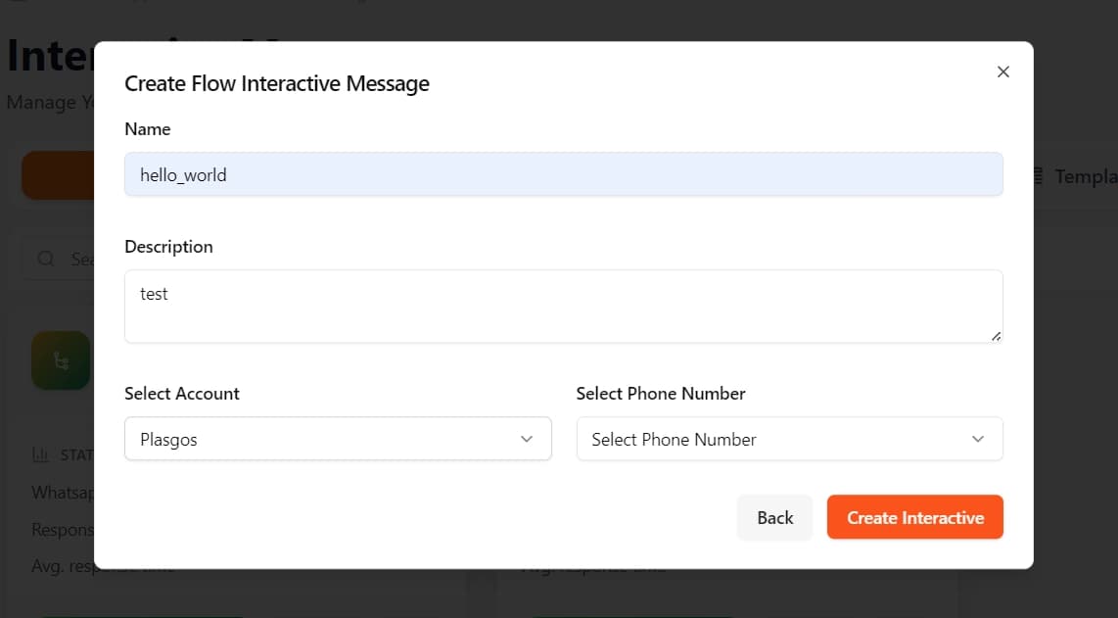Image resolution: width=1118 pixels, height=618 pixels.
Task: Click the Description textarea with test
Action: tap(564, 304)
